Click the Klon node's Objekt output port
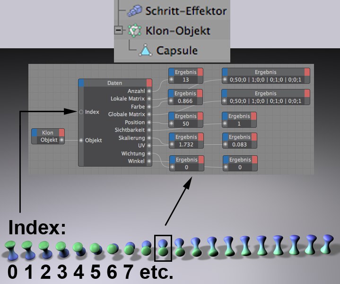Viewport: 340px width, 284px height. 61,140
